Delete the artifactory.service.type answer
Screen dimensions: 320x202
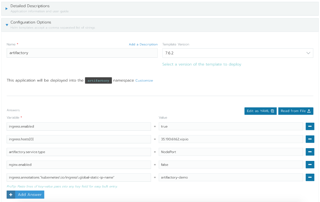(x=309, y=152)
